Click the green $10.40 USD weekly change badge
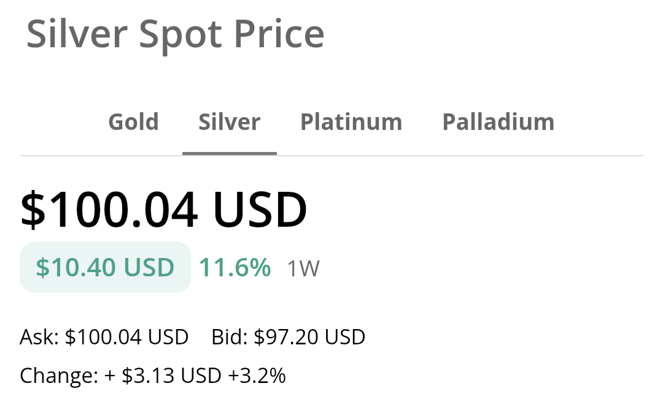The image size is (663, 413). pos(105,268)
